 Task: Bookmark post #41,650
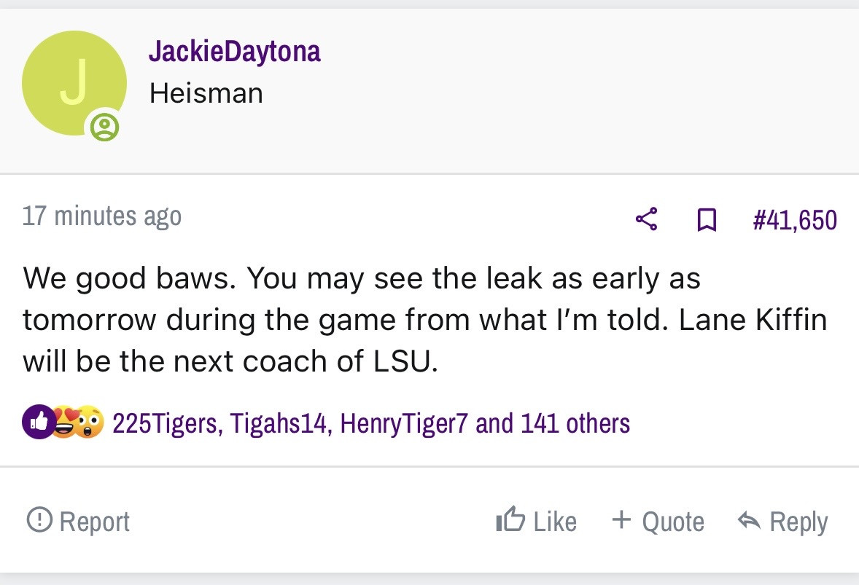[x=705, y=219]
